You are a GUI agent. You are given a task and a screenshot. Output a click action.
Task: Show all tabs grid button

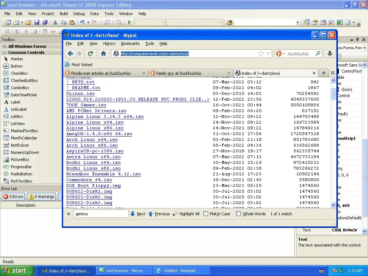332,73
